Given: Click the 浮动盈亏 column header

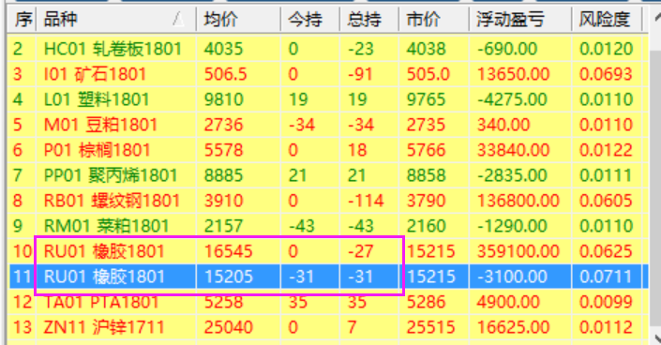Looking at the screenshot, I should (520, 19).
